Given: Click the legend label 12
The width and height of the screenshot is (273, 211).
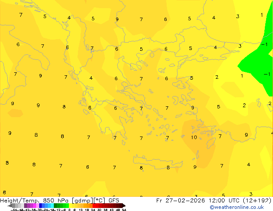Looking at the screenshot, I should point(81,210).
